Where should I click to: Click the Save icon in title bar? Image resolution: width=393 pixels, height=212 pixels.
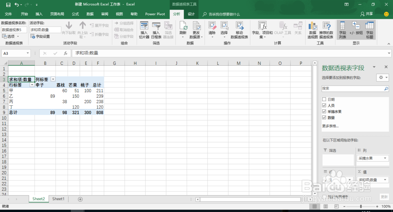click(x=8, y=4)
